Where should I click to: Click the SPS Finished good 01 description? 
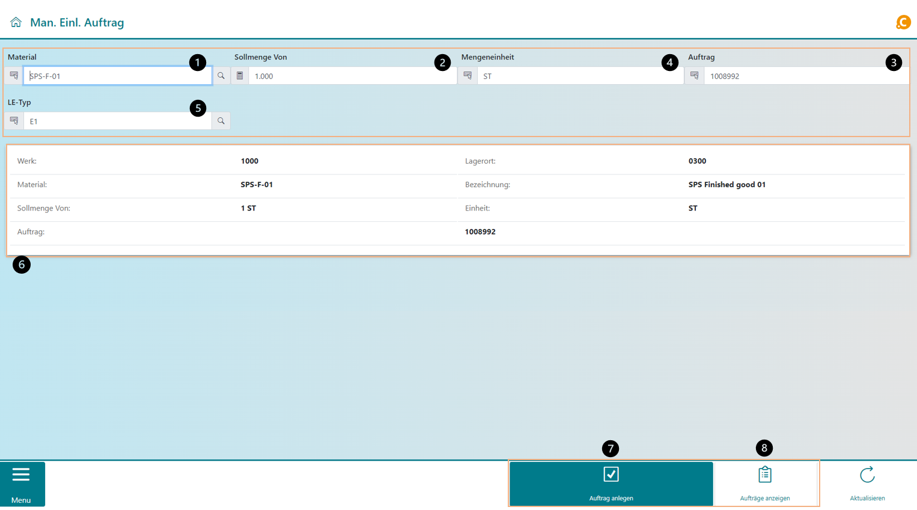click(727, 185)
